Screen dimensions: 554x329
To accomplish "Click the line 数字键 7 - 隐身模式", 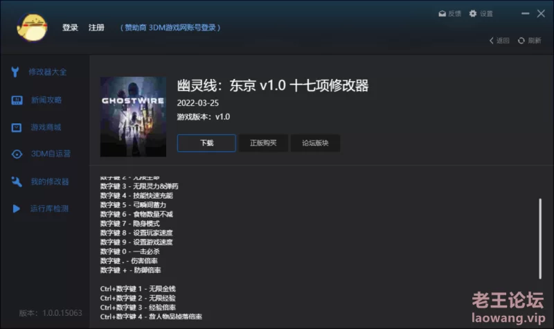I will (x=129, y=224).
